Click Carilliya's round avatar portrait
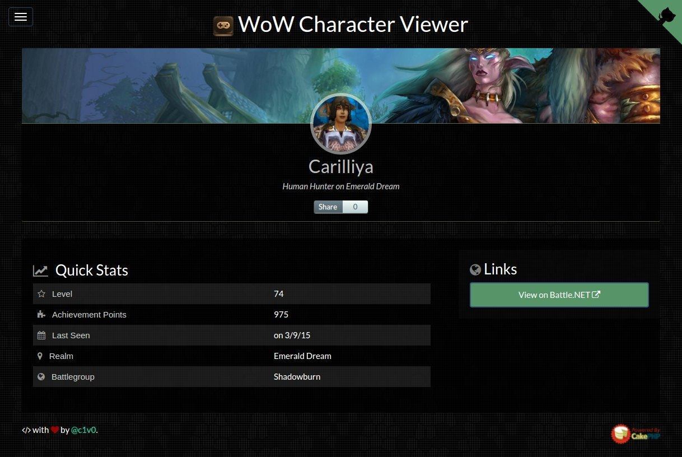Image resolution: width=682 pixels, height=457 pixels. (x=341, y=124)
